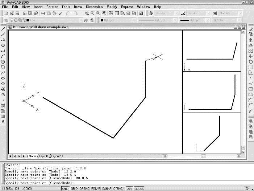The height and width of the screenshot is (191, 254).
Task: Open the Dimension menu
Action: click(94, 7)
